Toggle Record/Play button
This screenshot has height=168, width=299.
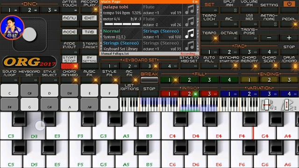(89, 10)
